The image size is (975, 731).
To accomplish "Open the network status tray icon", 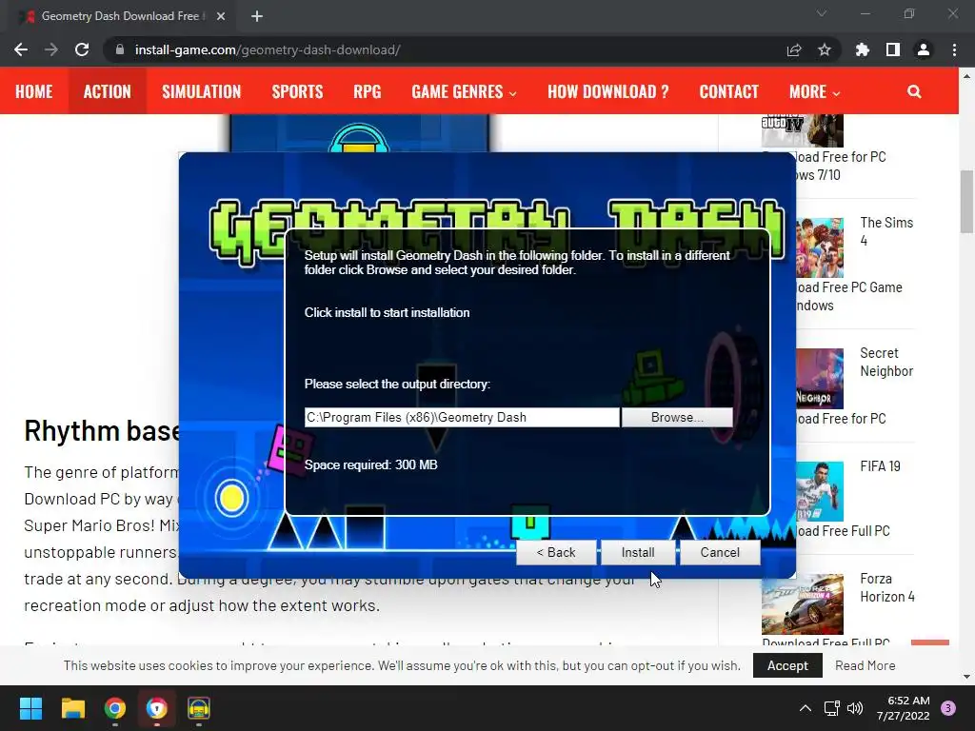I will 831,708.
